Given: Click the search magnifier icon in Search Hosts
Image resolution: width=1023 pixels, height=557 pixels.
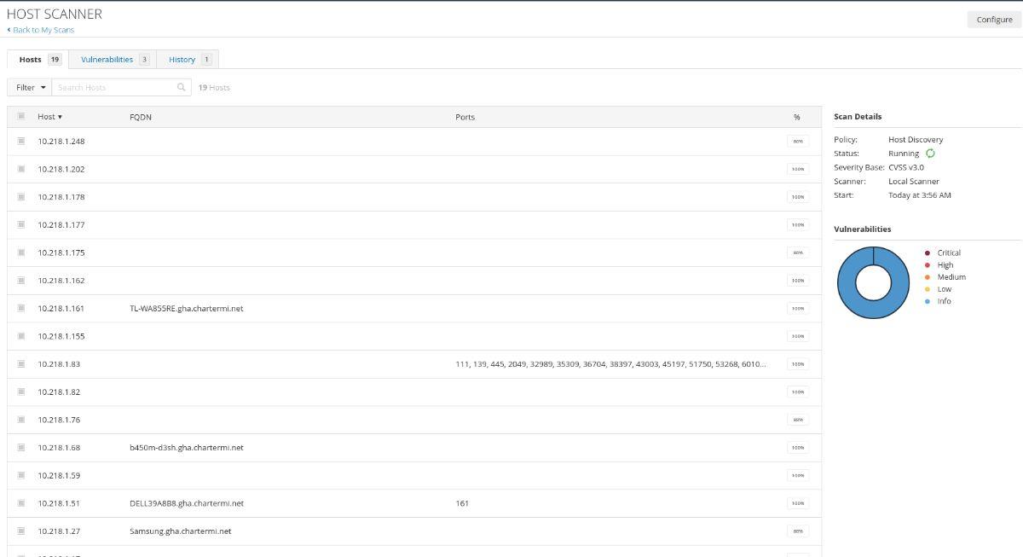Looking at the screenshot, I should [182, 87].
